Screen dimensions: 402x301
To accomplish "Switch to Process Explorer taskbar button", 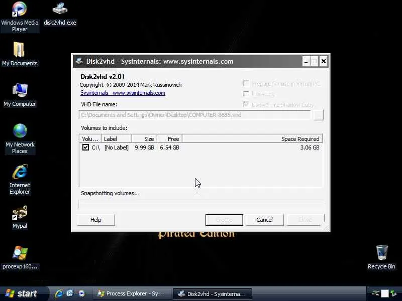I will point(131,293).
